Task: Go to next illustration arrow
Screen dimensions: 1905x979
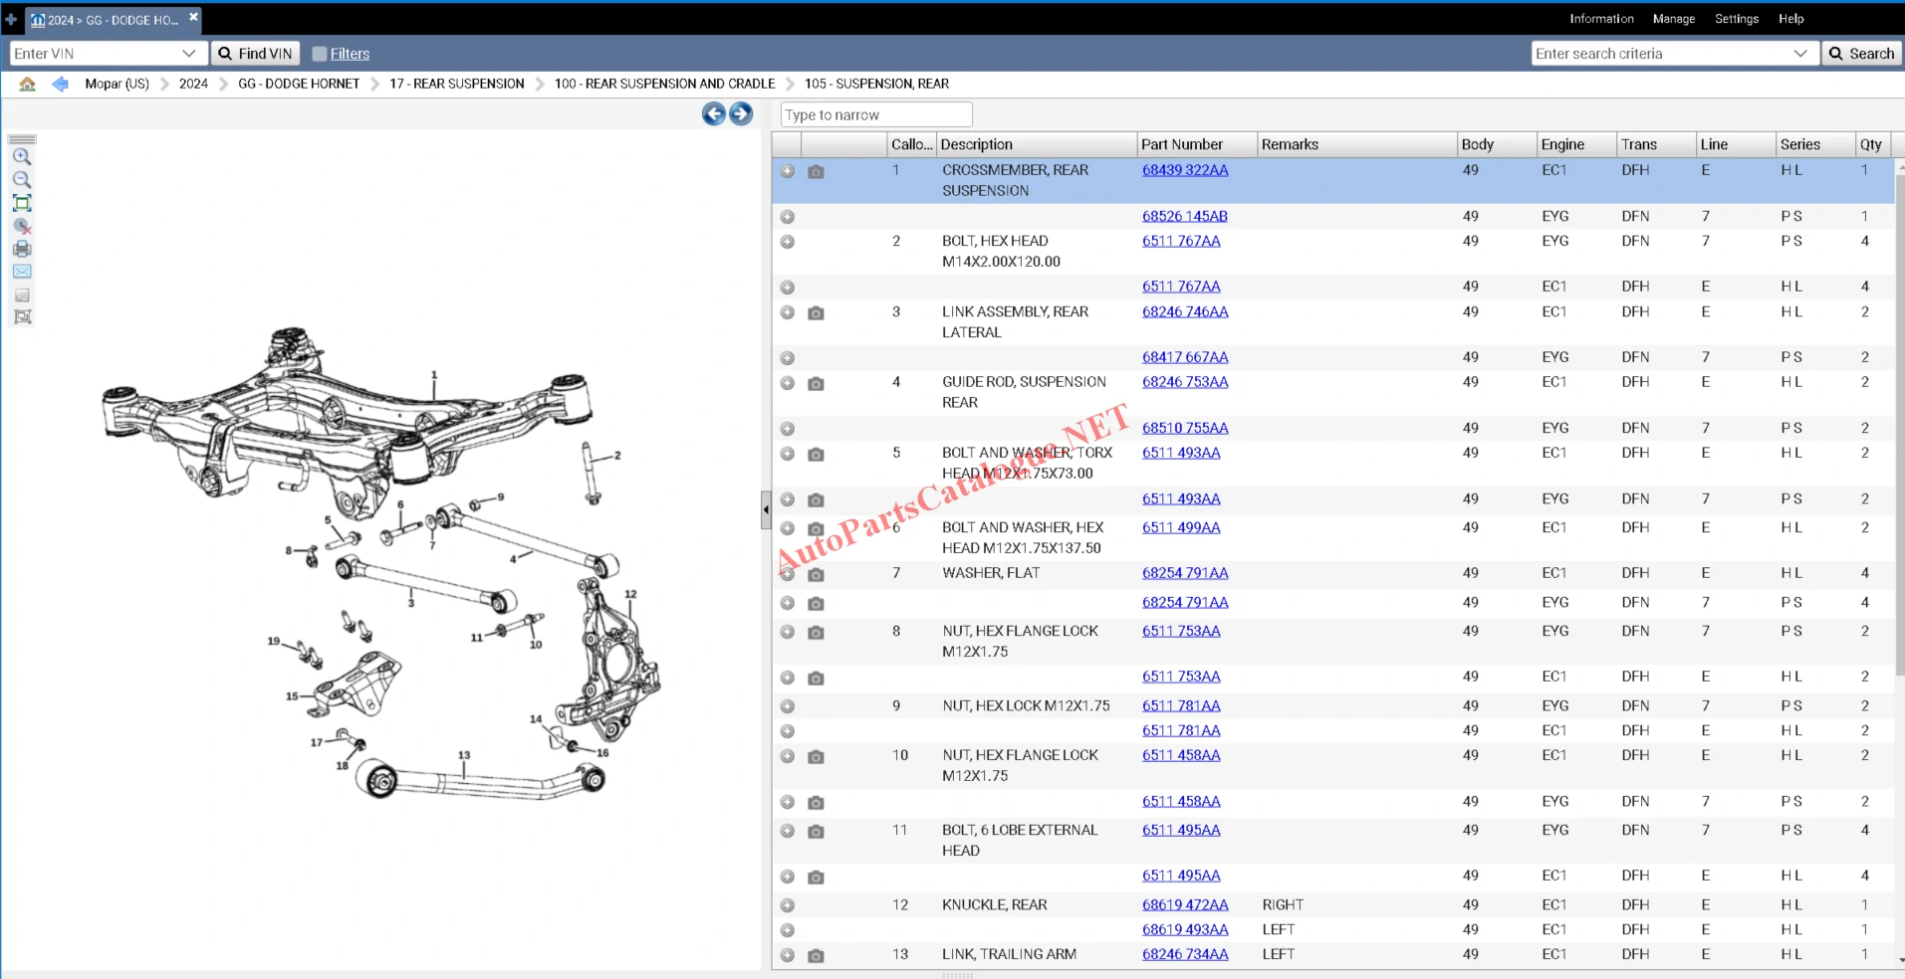Action: [741, 113]
